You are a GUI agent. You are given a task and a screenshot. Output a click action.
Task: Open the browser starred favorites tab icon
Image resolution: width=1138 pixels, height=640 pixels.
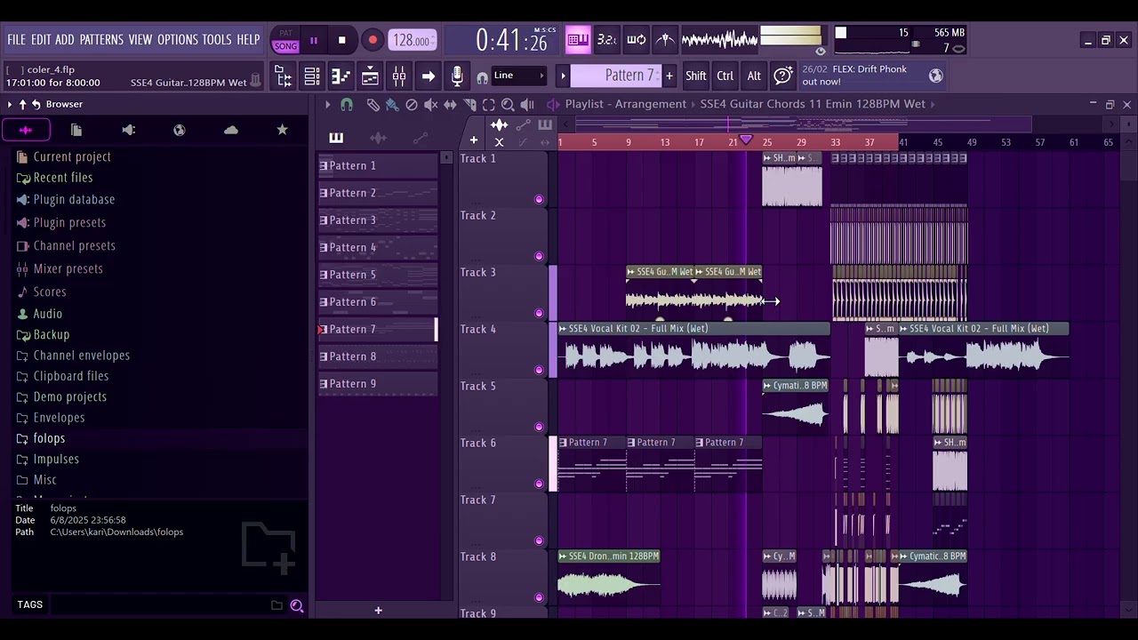(x=282, y=131)
